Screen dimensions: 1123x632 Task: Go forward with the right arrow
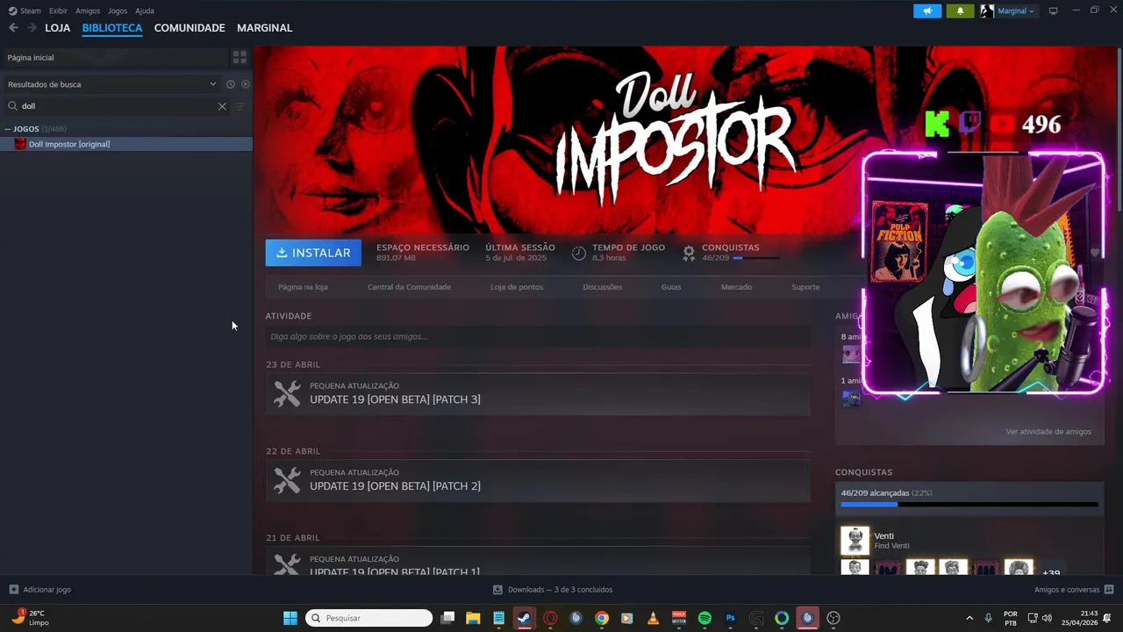[32, 28]
